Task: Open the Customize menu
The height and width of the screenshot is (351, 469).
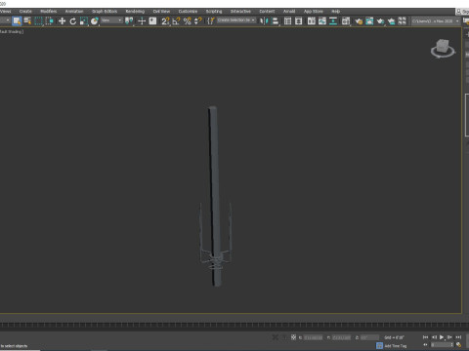Action: [x=188, y=12]
